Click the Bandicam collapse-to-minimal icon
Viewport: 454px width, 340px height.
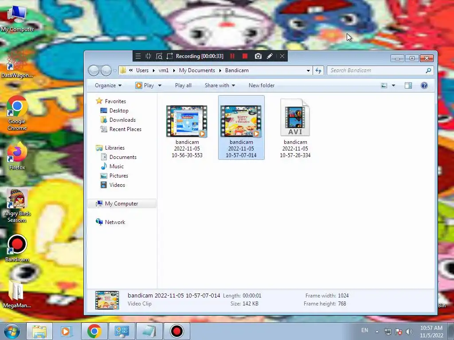coord(148,56)
